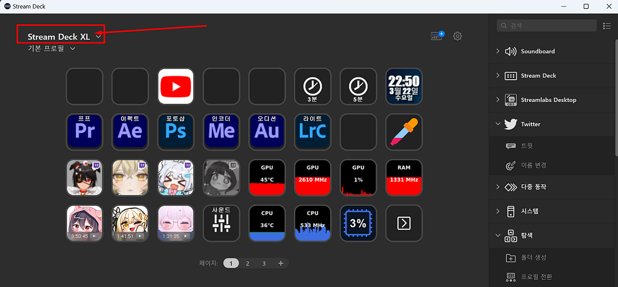This screenshot has width=618, height=287.
Task: Select the video key showing 1:31:35
Action: coord(176,223)
